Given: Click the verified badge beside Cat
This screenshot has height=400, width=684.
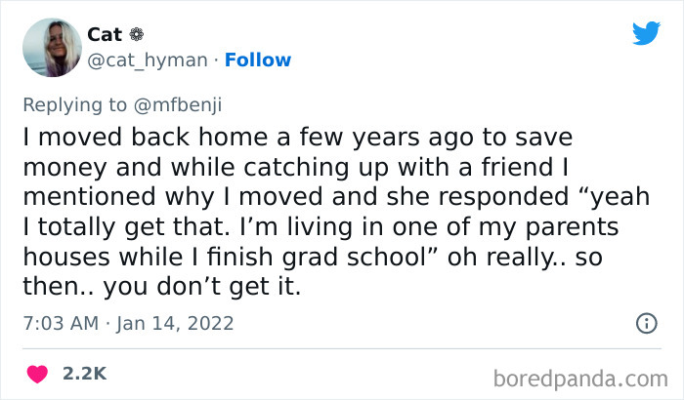Looking at the screenshot, I should click(136, 34).
